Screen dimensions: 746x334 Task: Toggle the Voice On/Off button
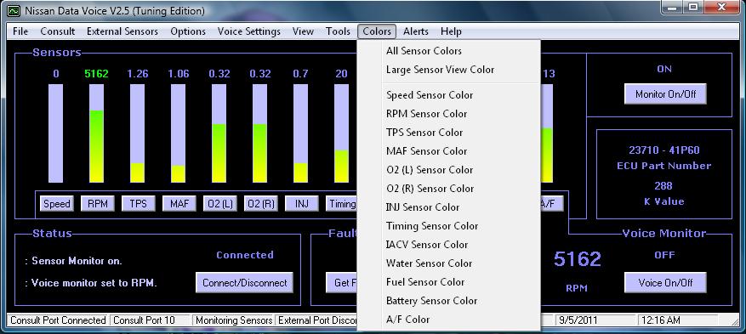665,283
